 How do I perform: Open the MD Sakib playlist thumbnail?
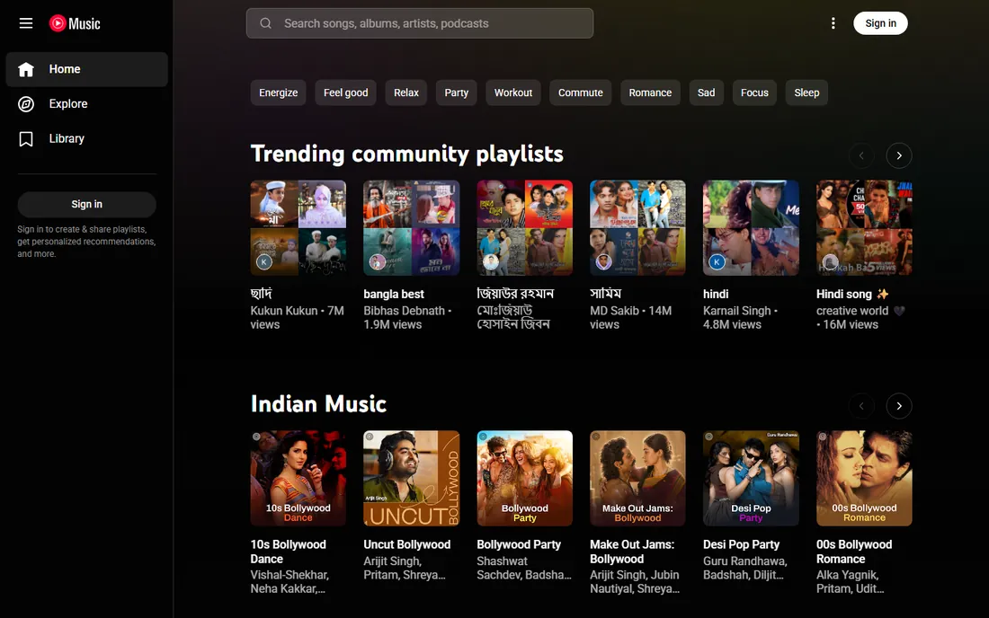pos(637,228)
